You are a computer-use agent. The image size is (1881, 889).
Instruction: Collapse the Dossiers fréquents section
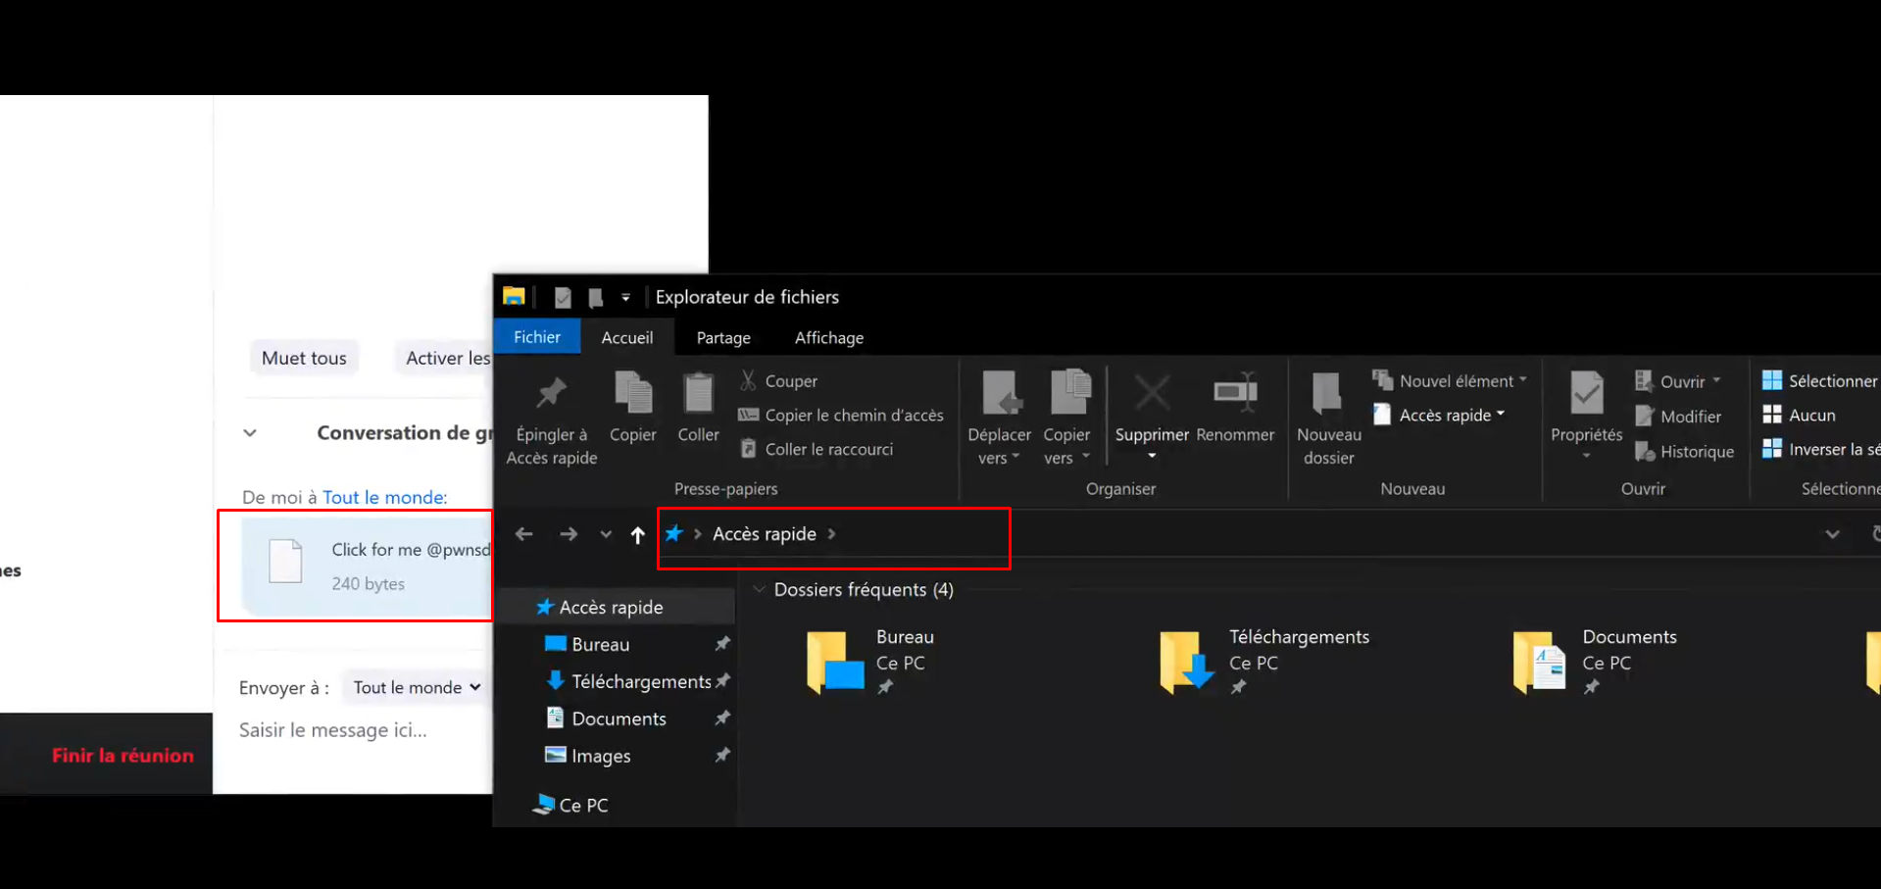pyautogui.click(x=759, y=589)
